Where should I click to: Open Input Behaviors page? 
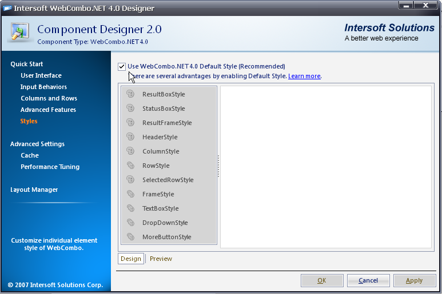click(43, 87)
